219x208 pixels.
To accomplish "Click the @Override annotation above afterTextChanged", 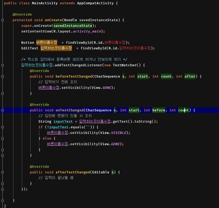I will pos(40,167).
